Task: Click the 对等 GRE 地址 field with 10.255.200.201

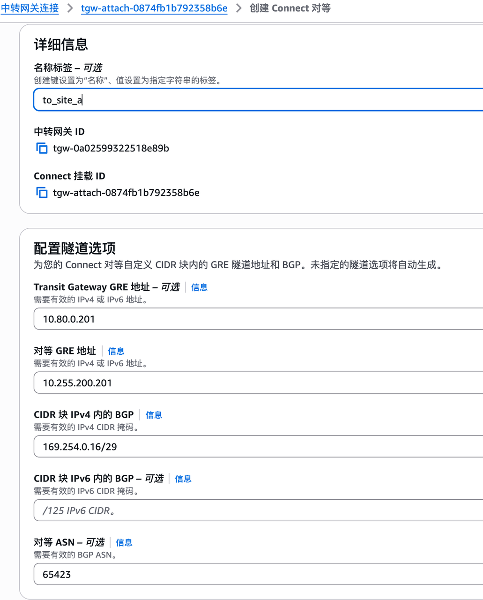Action: pyautogui.click(x=187, y=382)
